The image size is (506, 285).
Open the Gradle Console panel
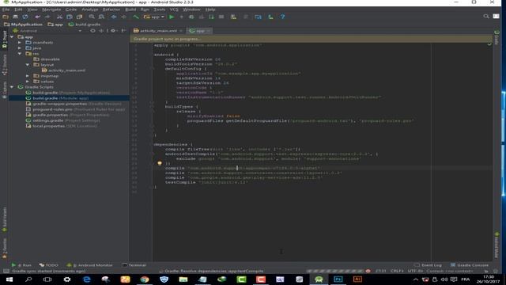[x=469, y=265]
